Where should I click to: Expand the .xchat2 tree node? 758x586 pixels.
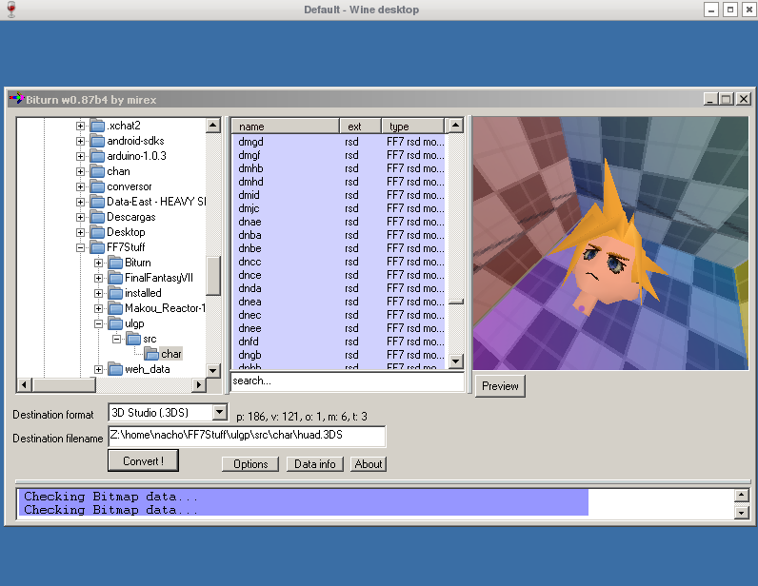(81, 126)
